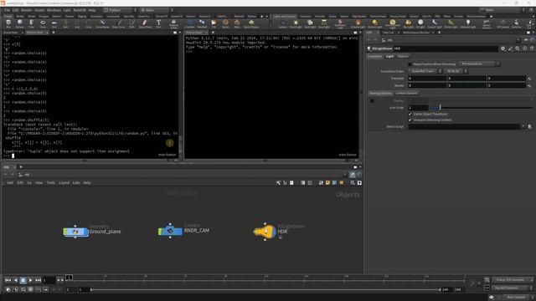This screenshot has width=536, height=301.
Task: Add an Area Light from the shelf
Action: [324, 23]
